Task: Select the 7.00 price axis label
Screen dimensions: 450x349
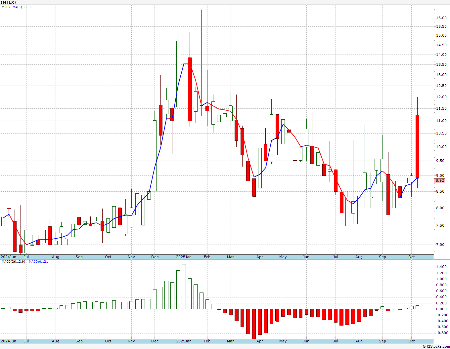Action: coord(440,245)
